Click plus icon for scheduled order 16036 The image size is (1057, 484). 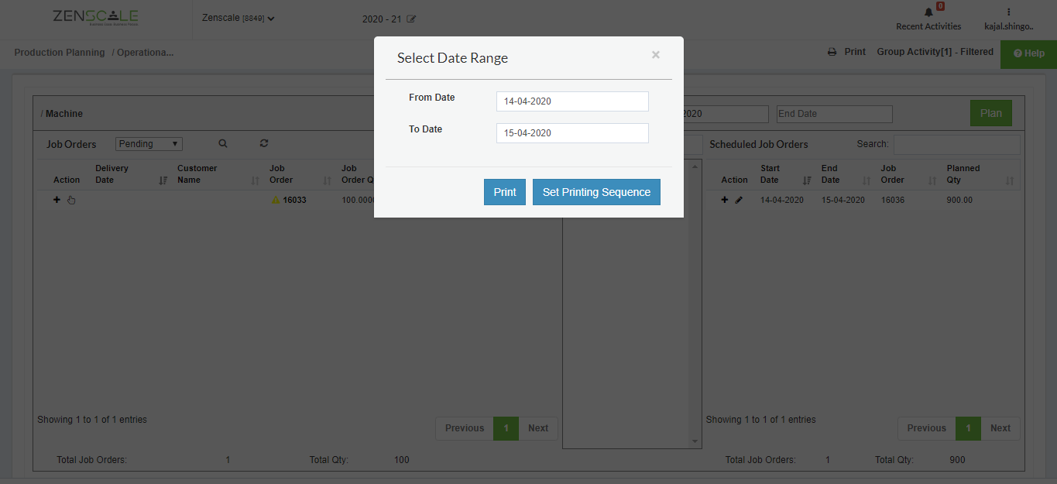[725, 200]
